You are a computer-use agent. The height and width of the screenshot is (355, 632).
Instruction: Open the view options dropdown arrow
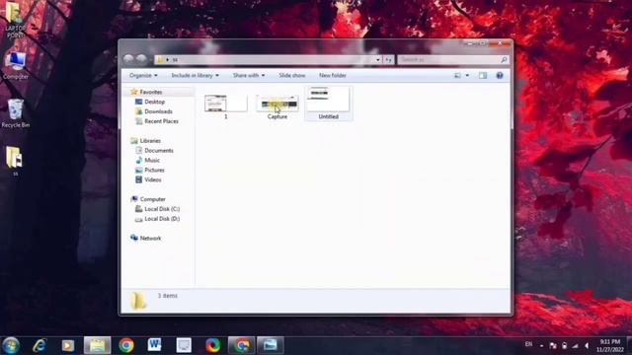[x=467, y=75]
